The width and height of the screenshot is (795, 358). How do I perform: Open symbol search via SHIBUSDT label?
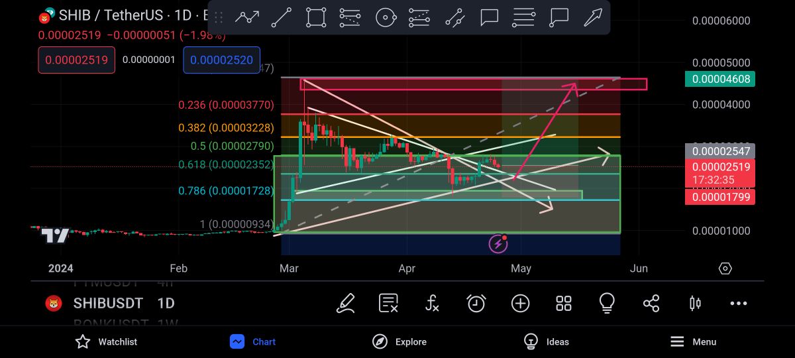click(x=108, y=304)
